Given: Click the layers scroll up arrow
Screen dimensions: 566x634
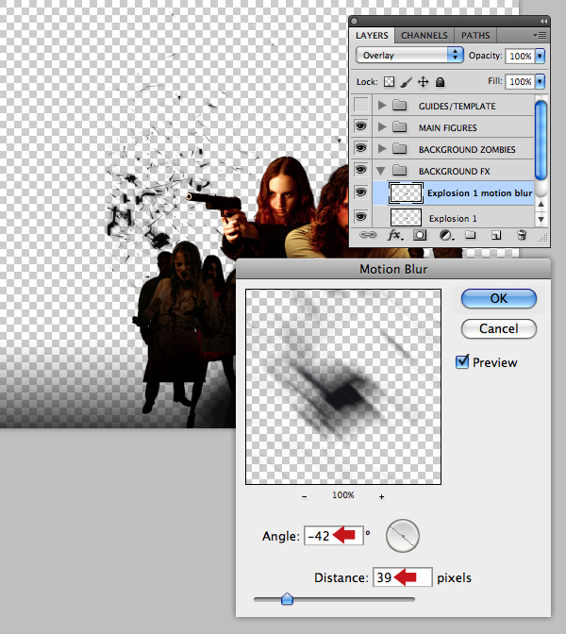Looking at the screenshot, I should 541,204.
